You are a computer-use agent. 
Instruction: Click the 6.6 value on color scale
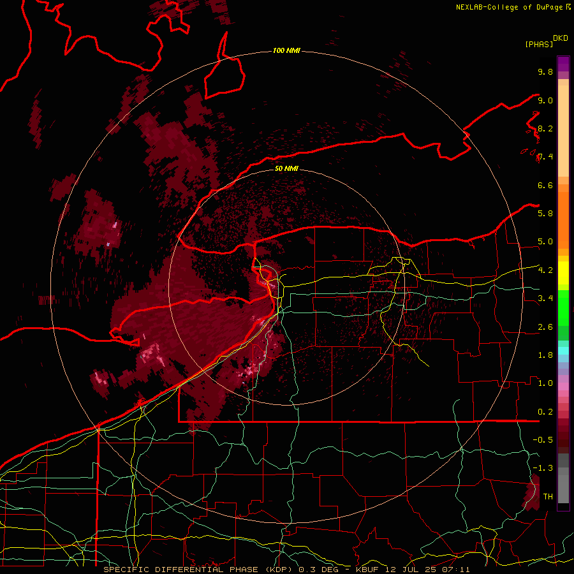point(545,185)
